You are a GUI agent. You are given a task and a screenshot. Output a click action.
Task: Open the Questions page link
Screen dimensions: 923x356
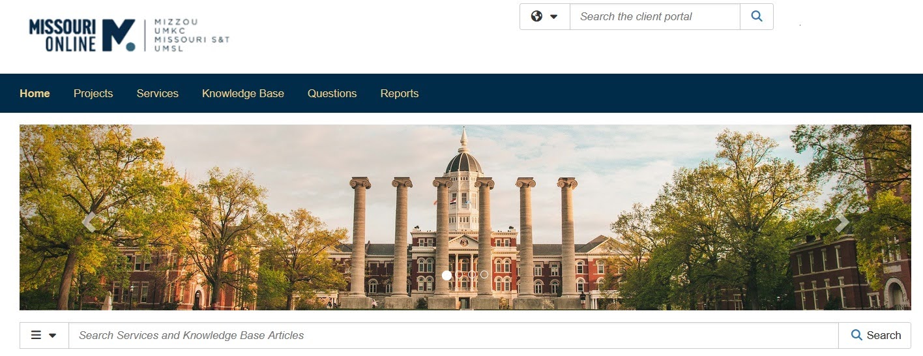pos(332,93)
